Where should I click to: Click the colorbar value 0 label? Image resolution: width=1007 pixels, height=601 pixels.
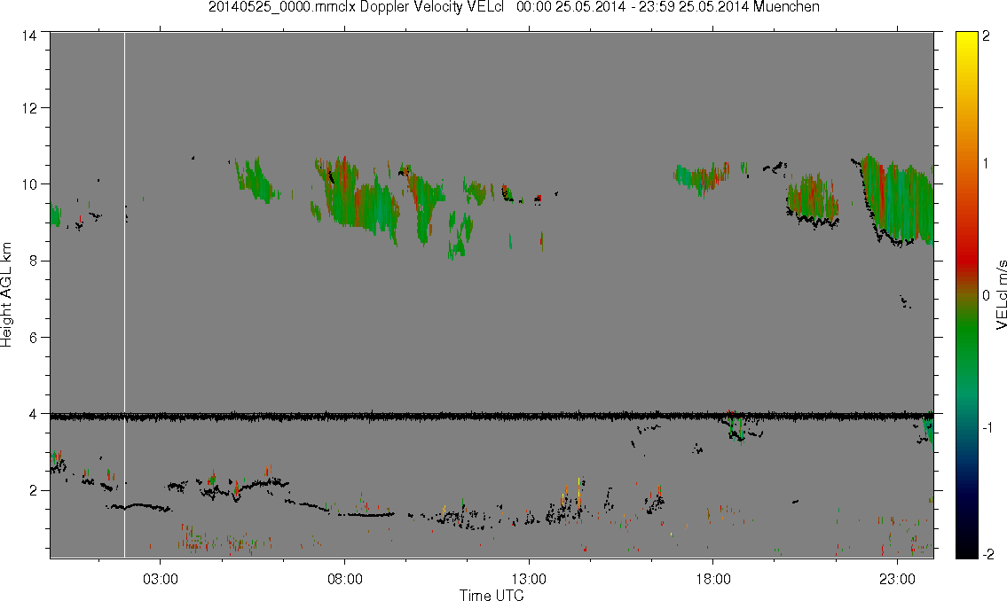pyautogui.click(x=987, y=295)
